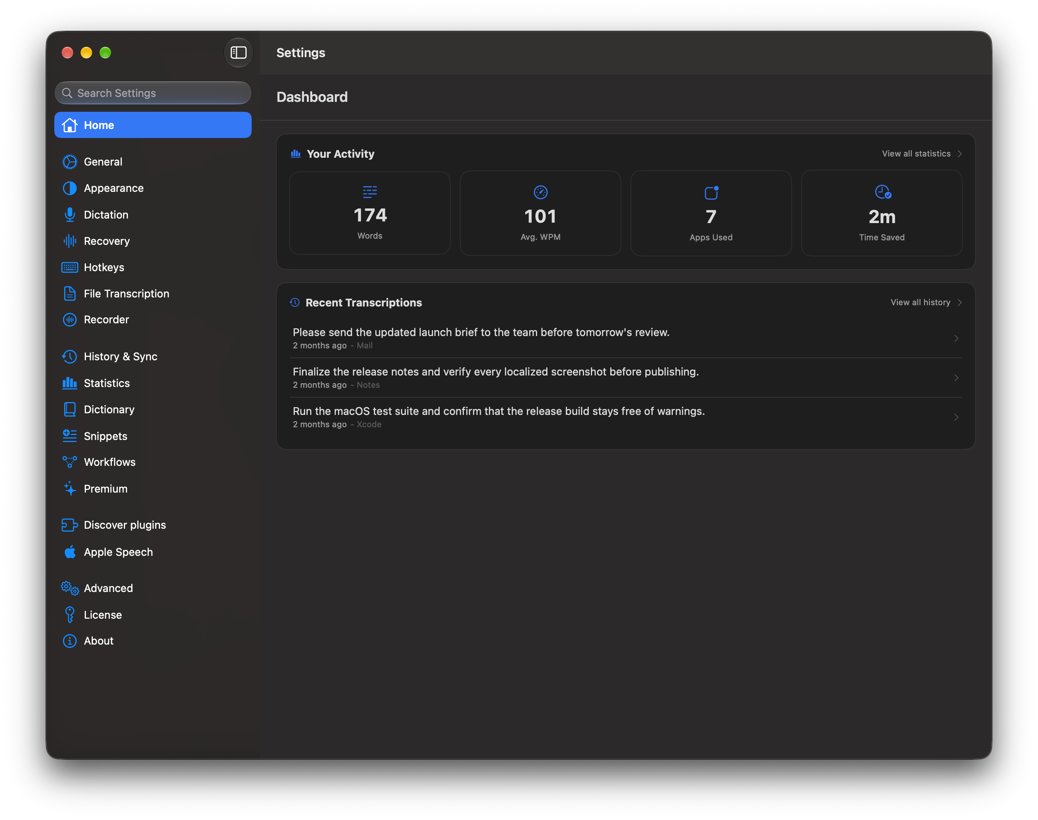
Task: Click the Snippets list icon
Action: [x=70, y=436]
